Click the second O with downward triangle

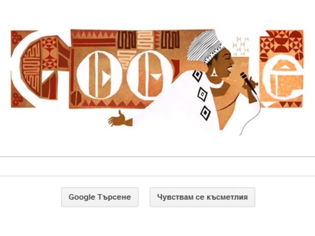coord(149,75)
